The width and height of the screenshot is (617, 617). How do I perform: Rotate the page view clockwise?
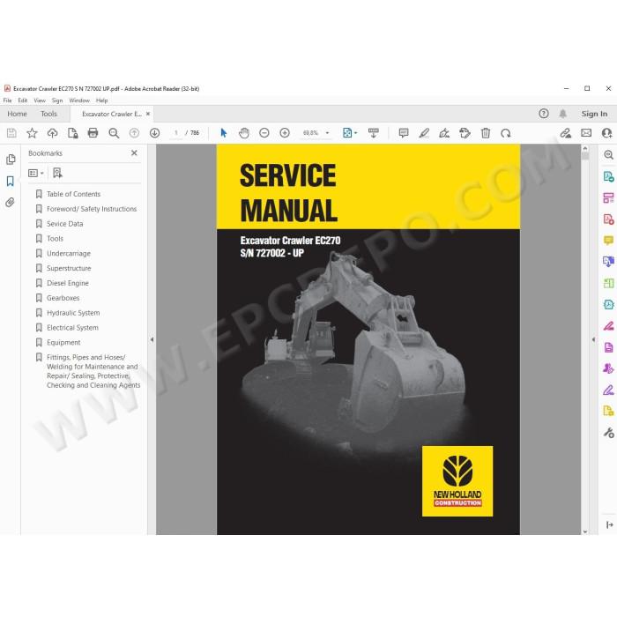pos(506,133)
